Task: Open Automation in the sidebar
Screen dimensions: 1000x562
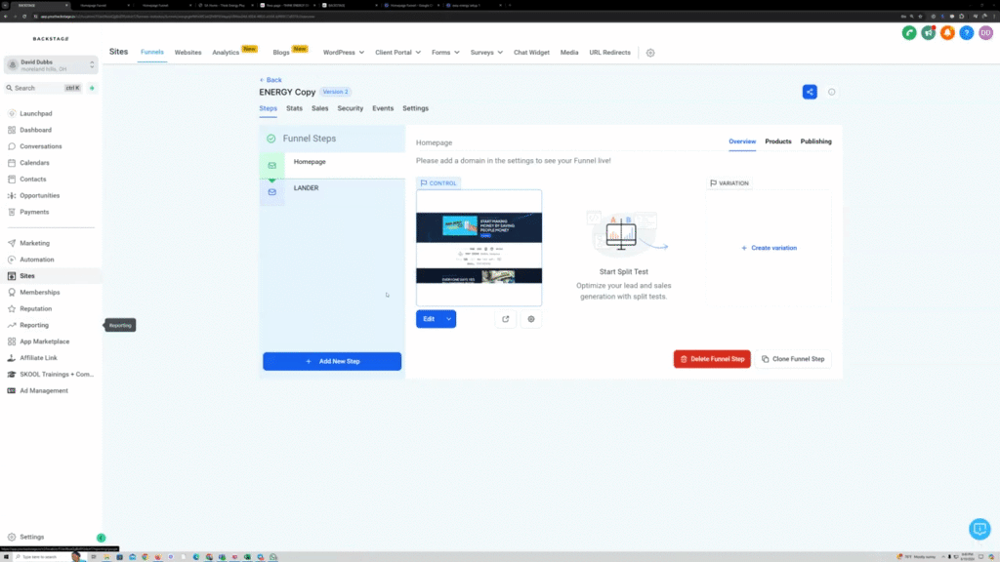Action: [x=36, y=260]
